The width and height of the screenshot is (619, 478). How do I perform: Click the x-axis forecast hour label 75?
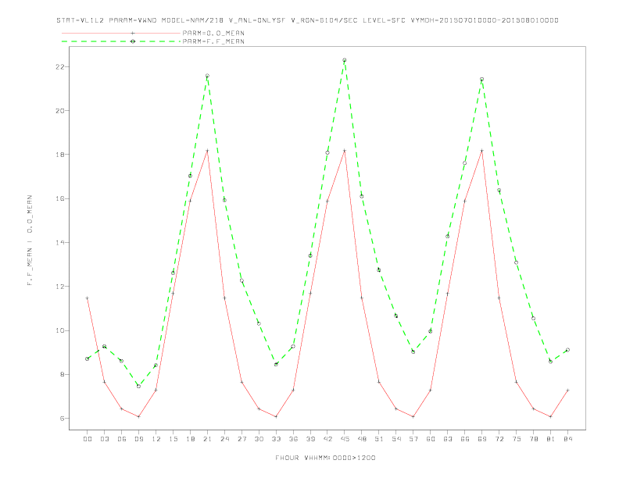517,439
